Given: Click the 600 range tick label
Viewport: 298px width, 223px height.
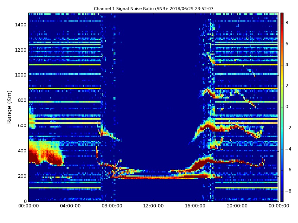Looking at the screenshot, I should [x=22, y=126].
